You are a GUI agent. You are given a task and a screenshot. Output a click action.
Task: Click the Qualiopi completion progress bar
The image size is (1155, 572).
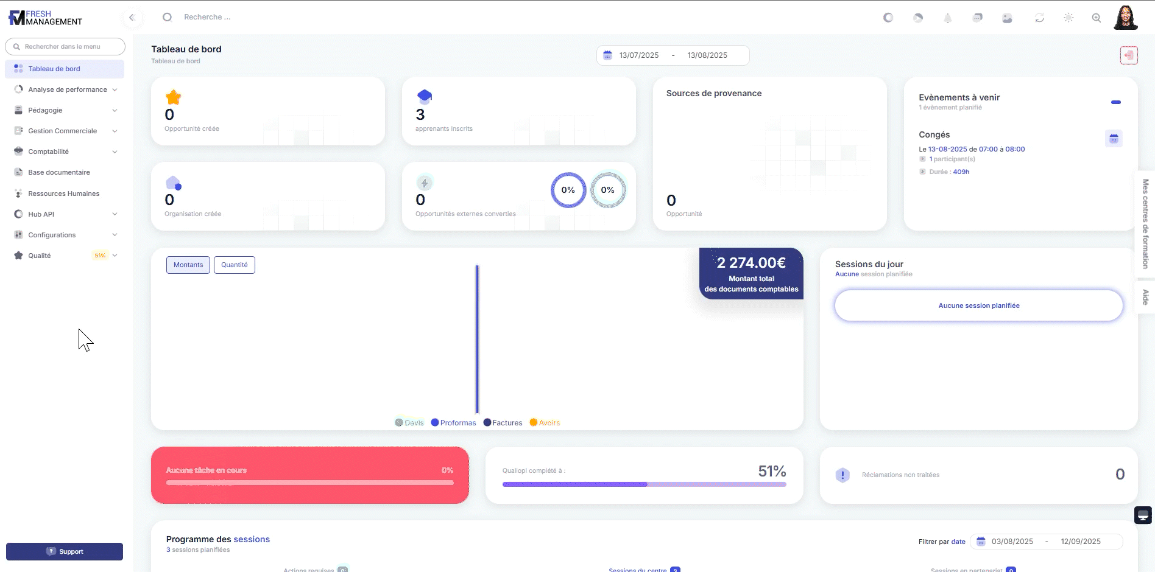pos(644,484)
